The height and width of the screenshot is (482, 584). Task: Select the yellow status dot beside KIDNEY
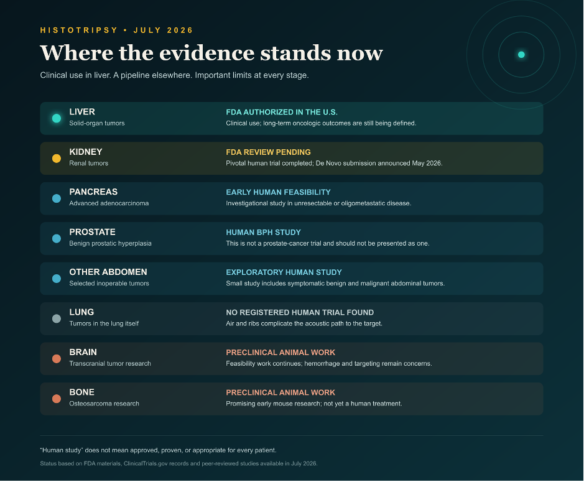[57, 159]
